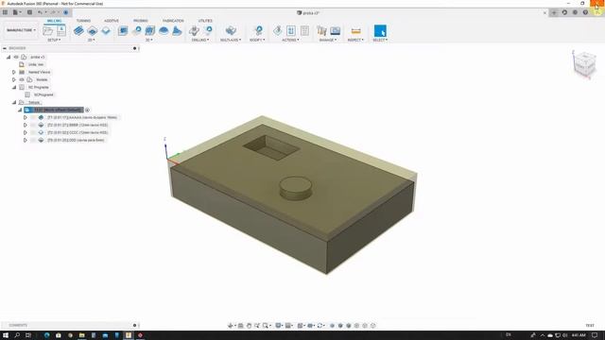This screenshot has height=340, width=605.
Task: Select the BBBB toolpath operation
Action: tap(78, 126)
